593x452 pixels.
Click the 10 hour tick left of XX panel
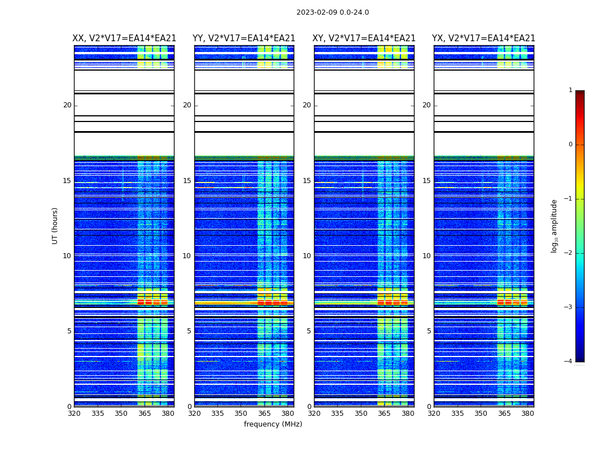67,256
